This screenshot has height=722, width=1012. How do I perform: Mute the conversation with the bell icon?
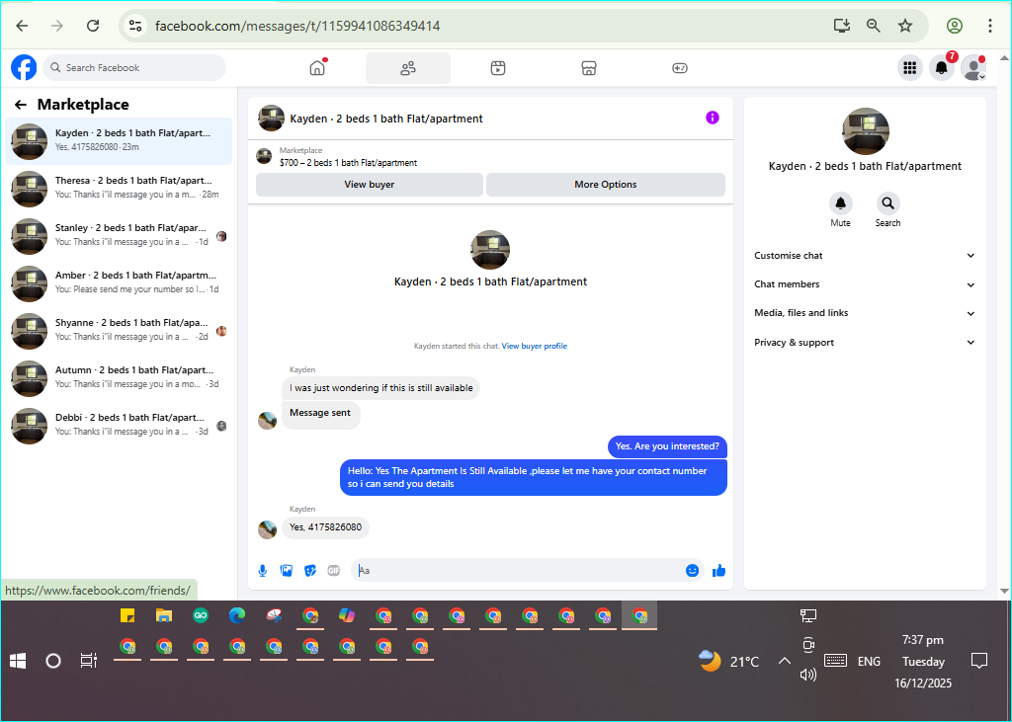(x=840, y=203)
